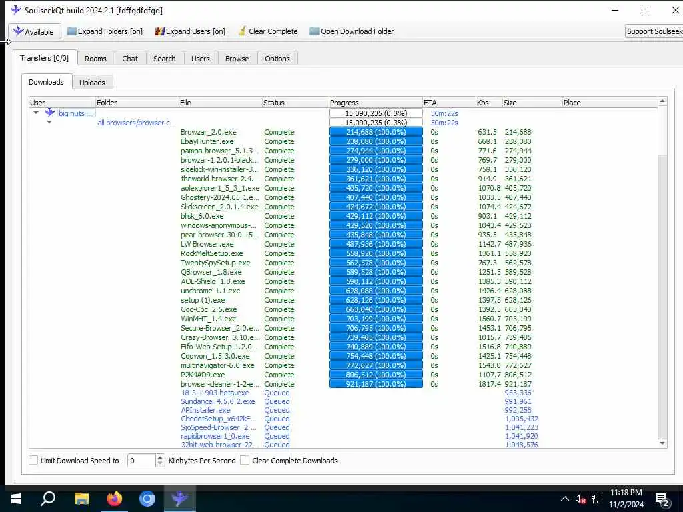The height and width of the screenshot is (512, 683).
Task: Select queued file APInstaller.exe
Action: (x=205, y=410)
